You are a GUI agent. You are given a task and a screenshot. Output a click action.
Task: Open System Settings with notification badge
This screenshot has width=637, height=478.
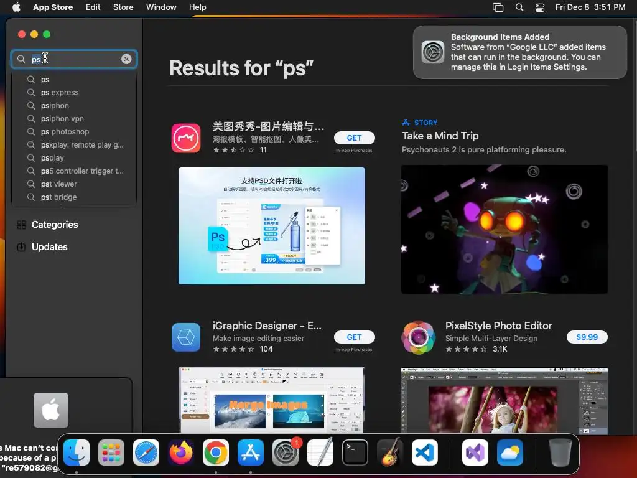(286, 452)
